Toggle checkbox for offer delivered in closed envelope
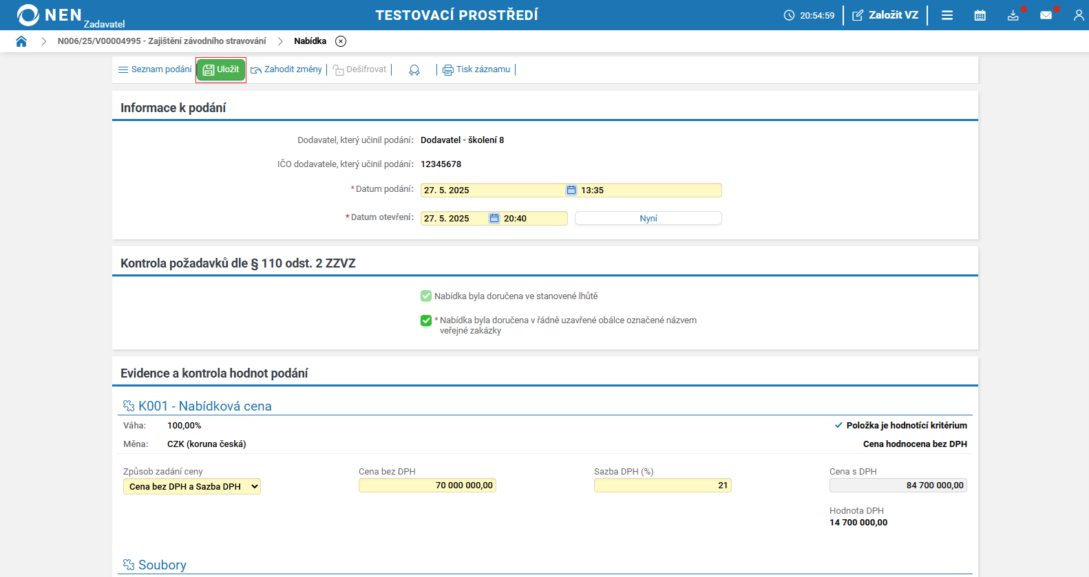Screen dimensions: 1089x577 (426, 320)
